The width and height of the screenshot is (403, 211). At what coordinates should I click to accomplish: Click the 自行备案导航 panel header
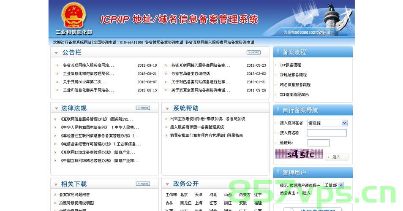pyautogui.click(x=313, y=110)
